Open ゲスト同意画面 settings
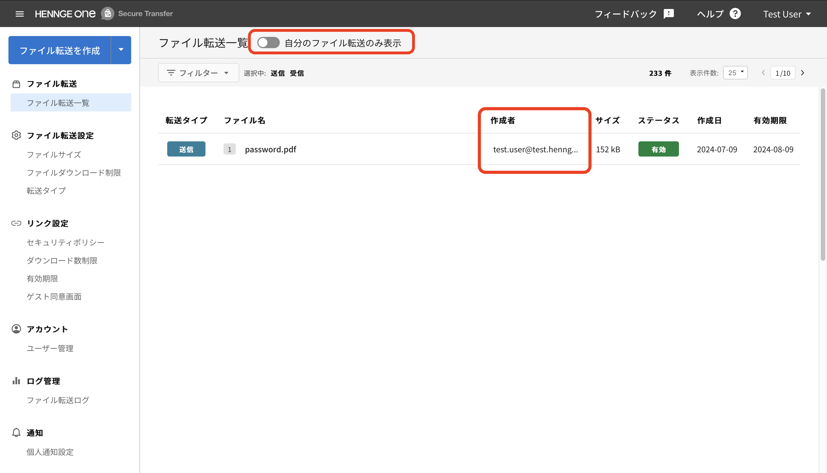 tap(54, 296)
